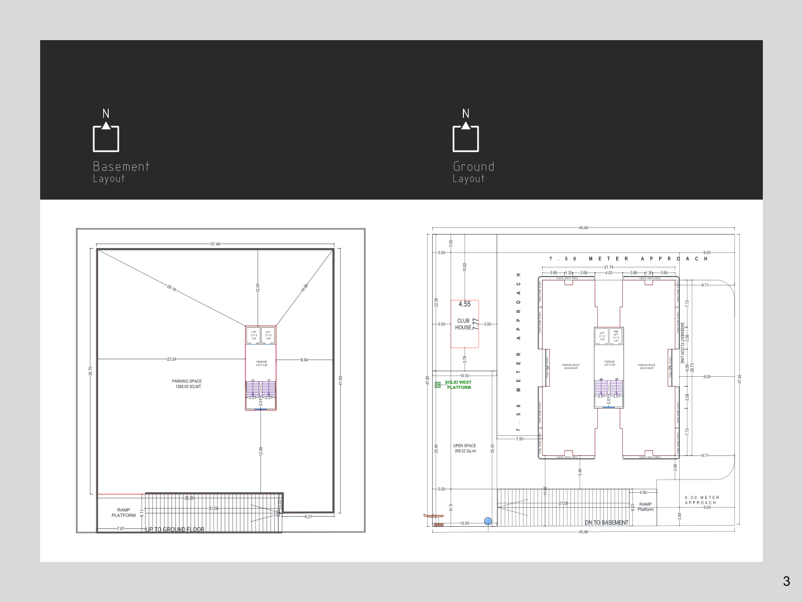Click the 37.46 dimension on basement plan
Screen dimensions: 803x602
point(215,244)
